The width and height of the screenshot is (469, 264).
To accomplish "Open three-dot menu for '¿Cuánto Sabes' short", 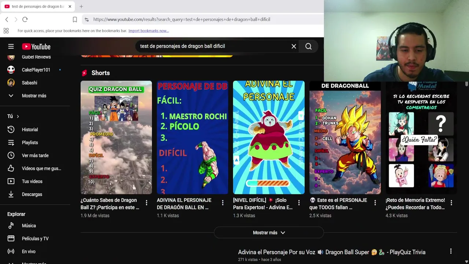I will pyautogui.click(x=147, y=203).
